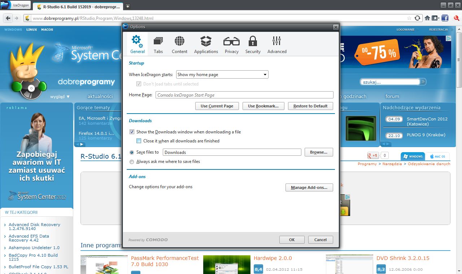Open Hardwipe 2.0.0 program link
Screen dimensions: 462x274
tap(273, 258)
